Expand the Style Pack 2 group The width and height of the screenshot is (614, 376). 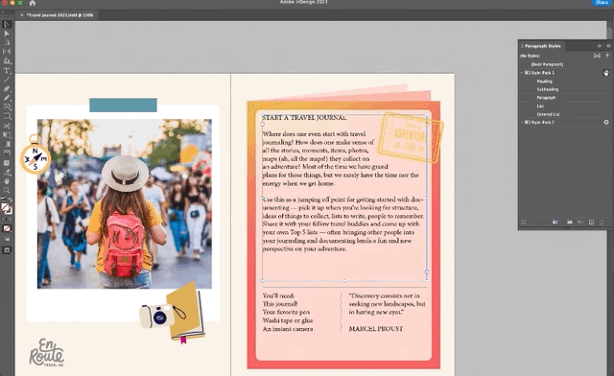522,122
